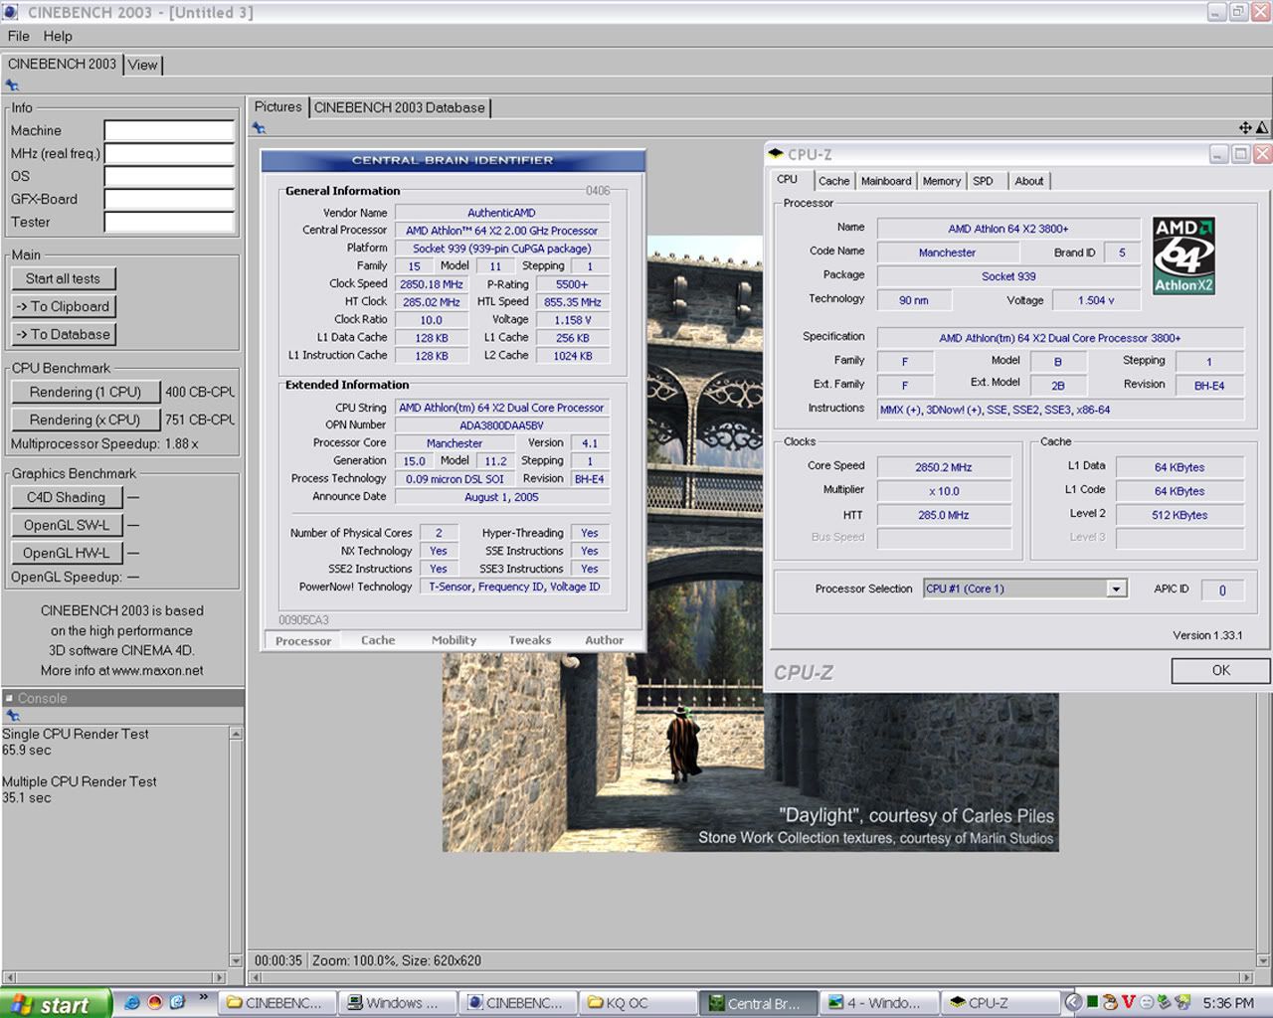Click the pin icon under the Pictures tab

point(259,128)
